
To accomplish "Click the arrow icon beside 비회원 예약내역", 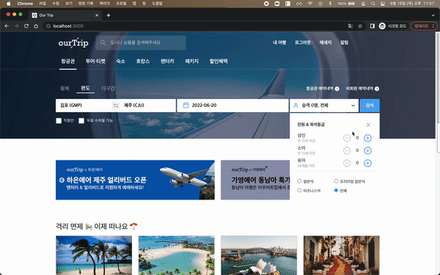I will point(377,89).
